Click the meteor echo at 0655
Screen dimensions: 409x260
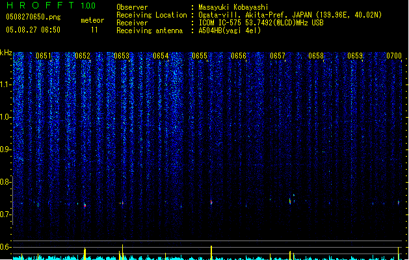[x=211, y=202]
